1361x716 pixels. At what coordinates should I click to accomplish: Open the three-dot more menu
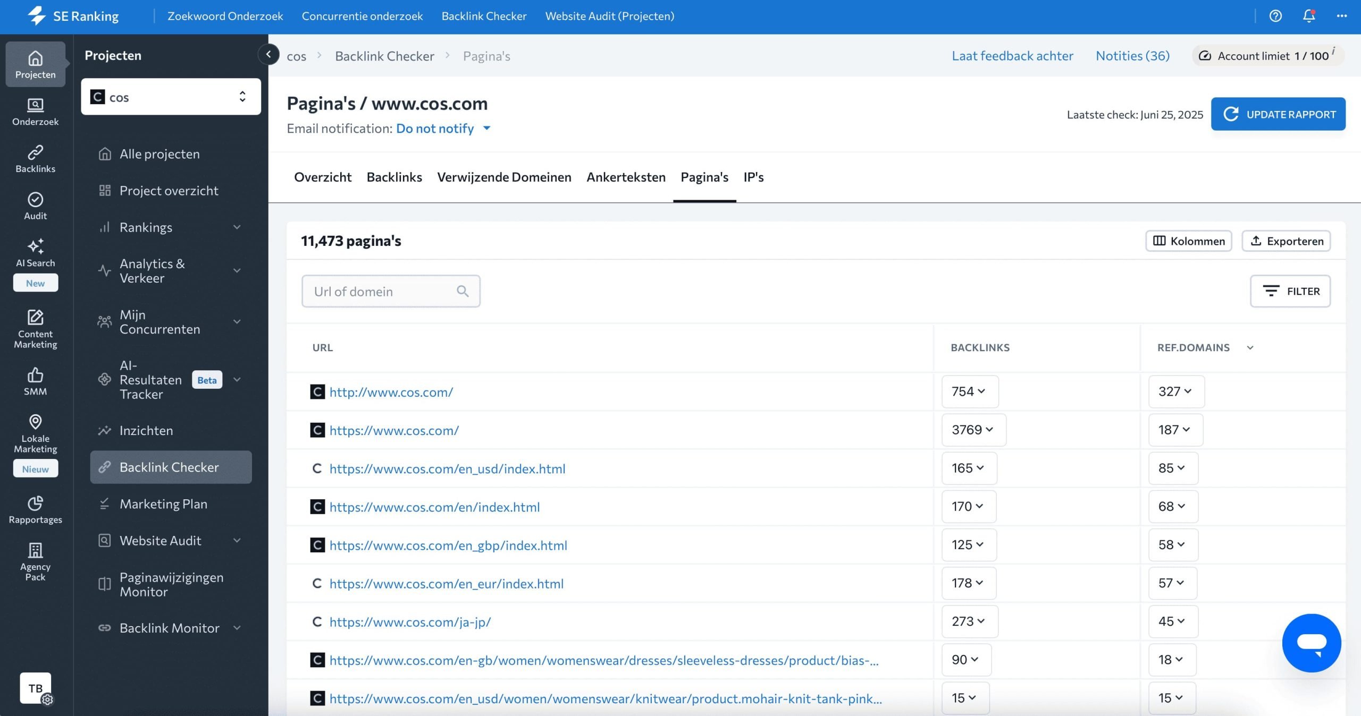(x=1341, y=16)
